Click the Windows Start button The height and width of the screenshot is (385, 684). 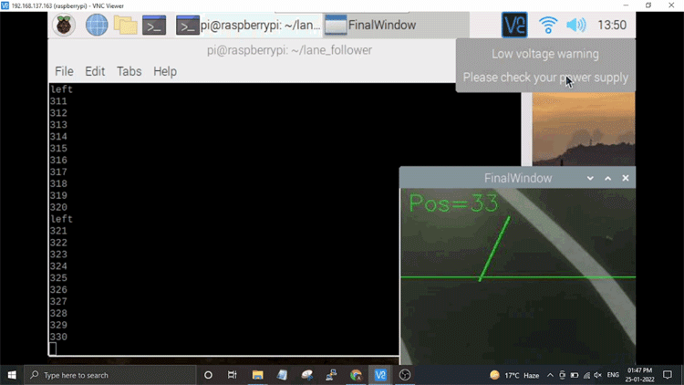pyautogui.click(x=13, y=375)
